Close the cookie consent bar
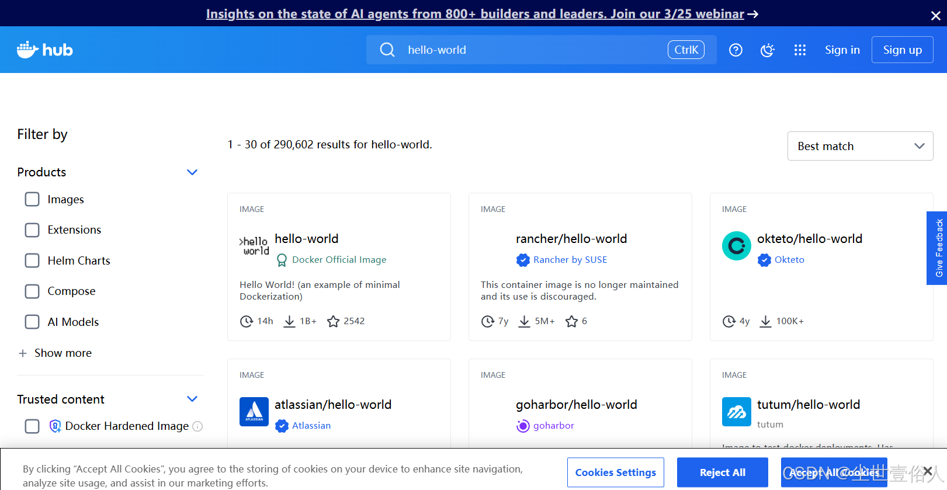This screenshot has height=490, width=947. 928,471
